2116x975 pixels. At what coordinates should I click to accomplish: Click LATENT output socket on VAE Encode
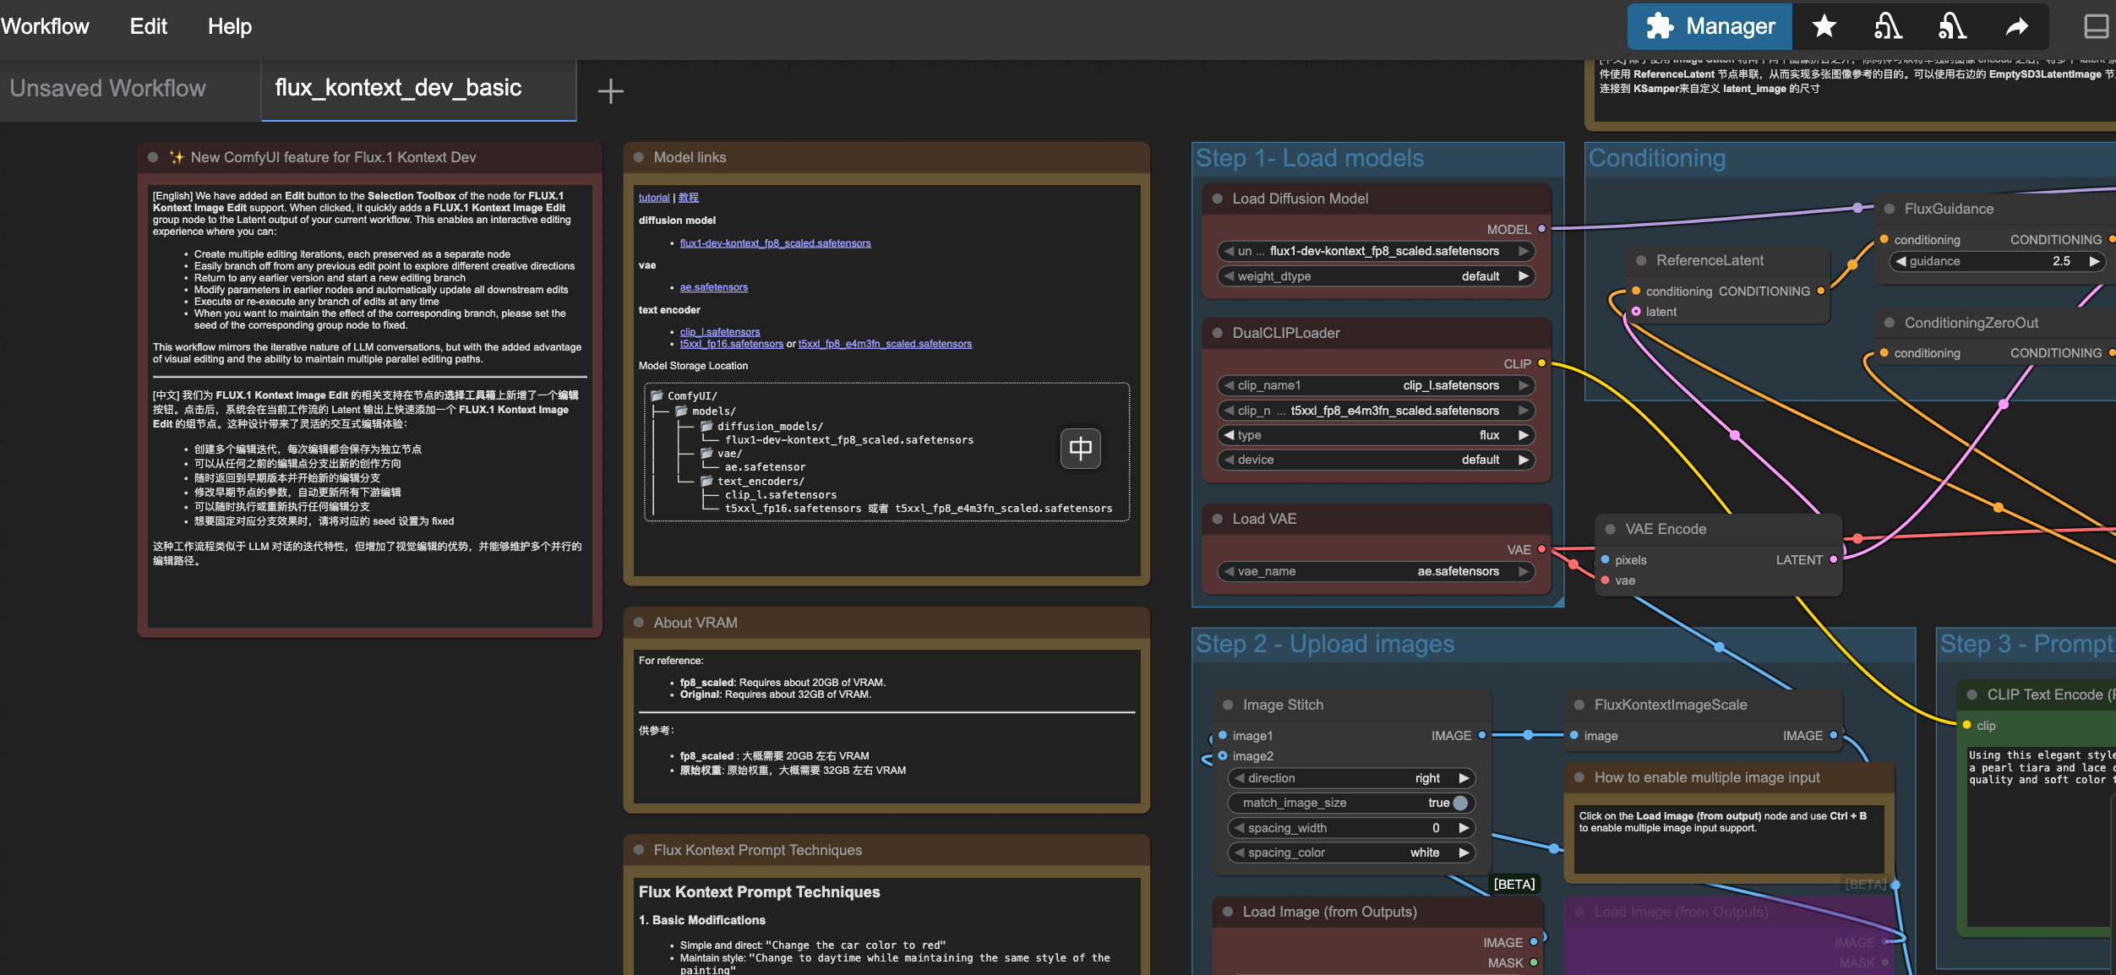click(x=1833, y=559)
